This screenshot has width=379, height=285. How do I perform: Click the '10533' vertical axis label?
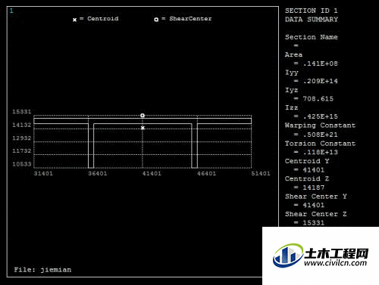pyautogui.click(x=22, y=164)
